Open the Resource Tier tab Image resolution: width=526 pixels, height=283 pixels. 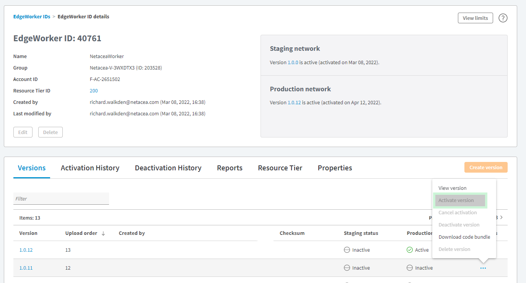(280, 168)
